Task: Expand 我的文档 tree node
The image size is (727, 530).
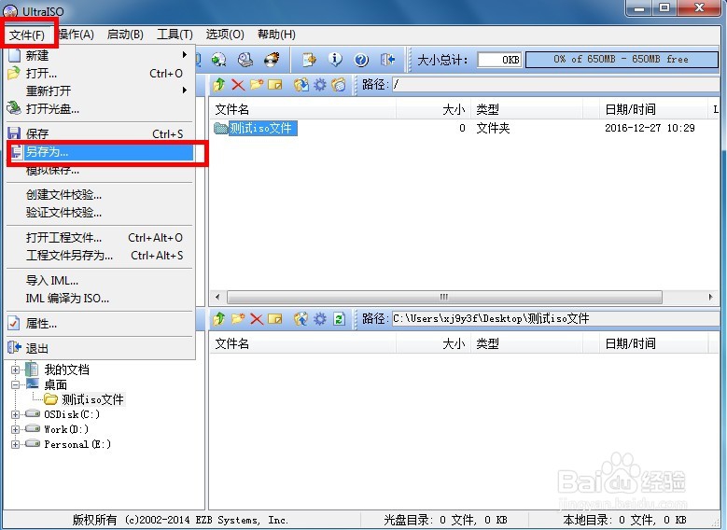Action: pos(15,370)
